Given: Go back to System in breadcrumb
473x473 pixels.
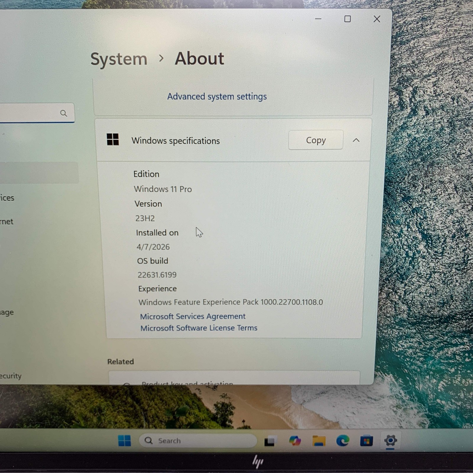Looking at the screenshot, I should (119, 59).
